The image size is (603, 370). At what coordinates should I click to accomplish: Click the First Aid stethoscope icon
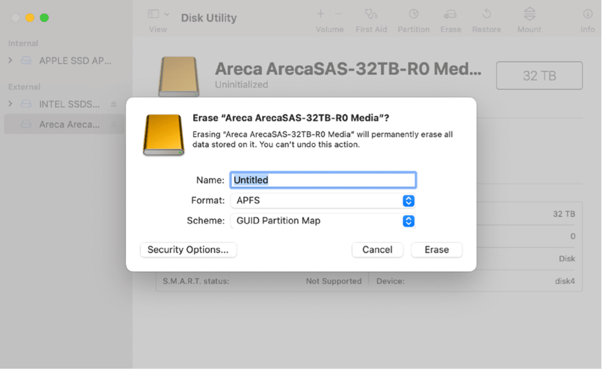point(371,14)
